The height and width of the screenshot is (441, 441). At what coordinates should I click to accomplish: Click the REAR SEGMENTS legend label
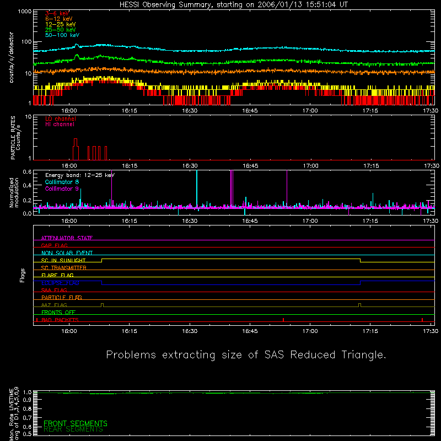click(x=73, y=429)
